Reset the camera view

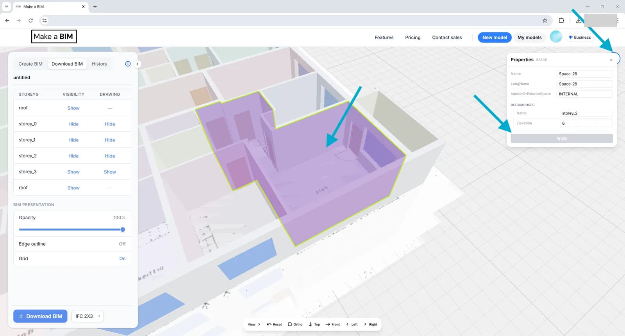(274, 324)
